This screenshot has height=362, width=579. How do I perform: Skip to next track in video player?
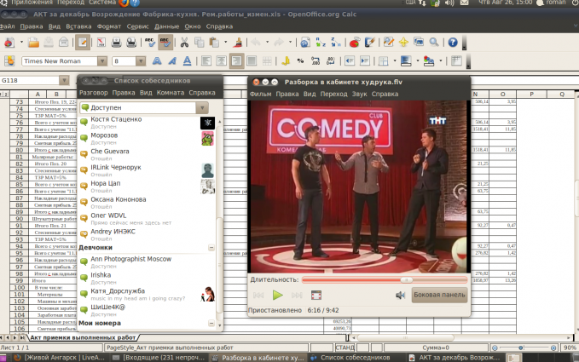(x=297, y=295)
